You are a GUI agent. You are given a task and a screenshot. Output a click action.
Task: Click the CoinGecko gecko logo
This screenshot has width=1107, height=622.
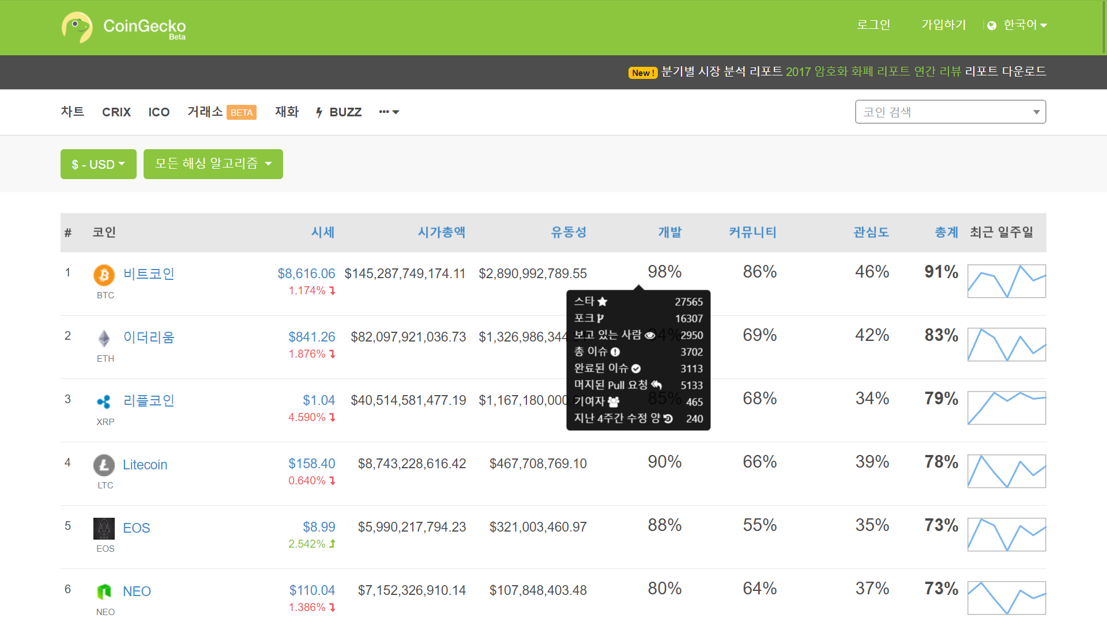point(78,26)
